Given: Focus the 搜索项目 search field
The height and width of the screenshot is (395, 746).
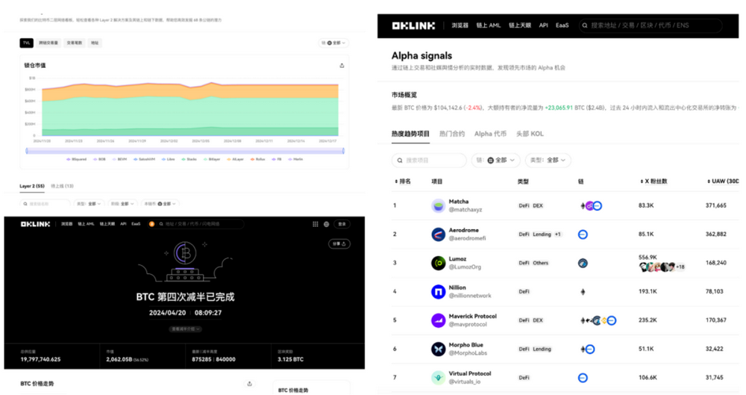Looking at the screenshot, I should [429, 161].
